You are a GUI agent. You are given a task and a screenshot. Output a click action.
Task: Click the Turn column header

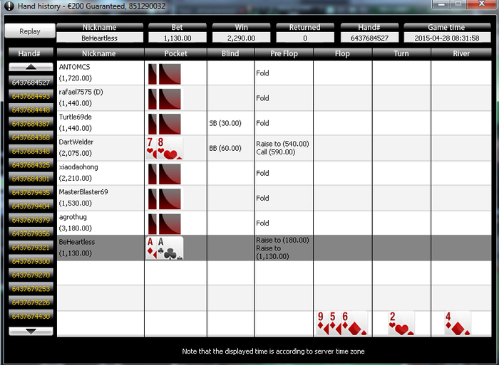[x=401, y=53]
